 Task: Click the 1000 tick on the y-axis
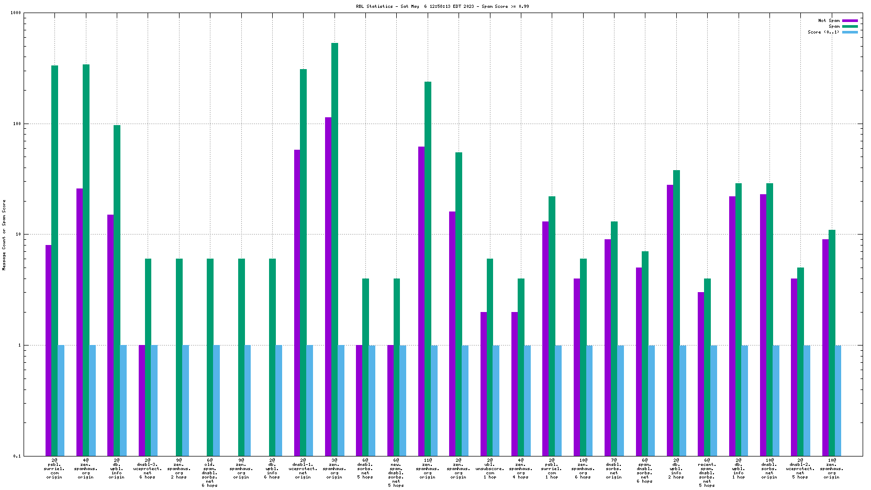click(x=16, y=13)
